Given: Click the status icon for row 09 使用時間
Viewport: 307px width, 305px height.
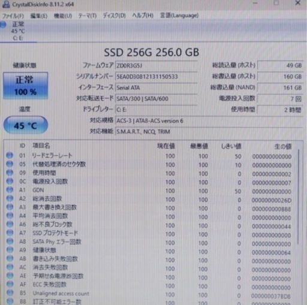Looking at the screenshot, I should 10,173.
